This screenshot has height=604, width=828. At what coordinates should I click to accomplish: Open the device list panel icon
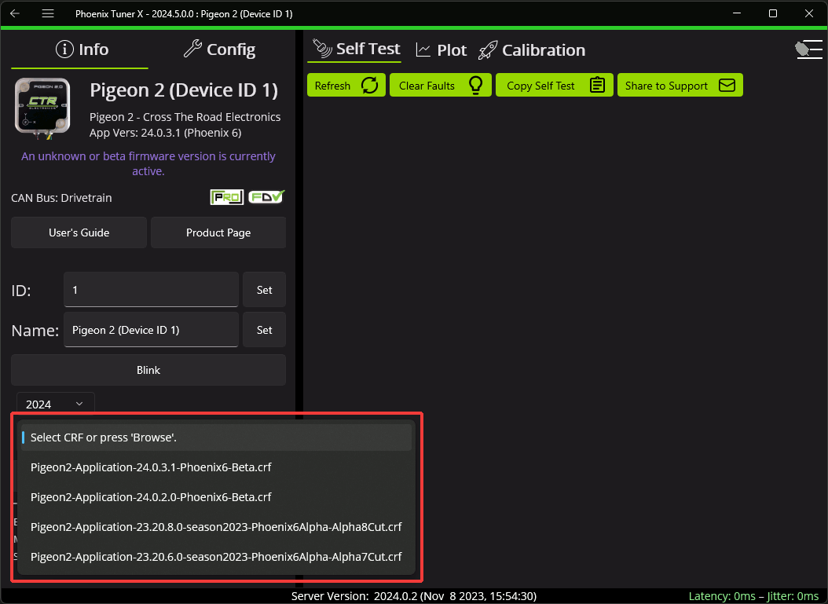pyautogui.click(x=808, y=50)
